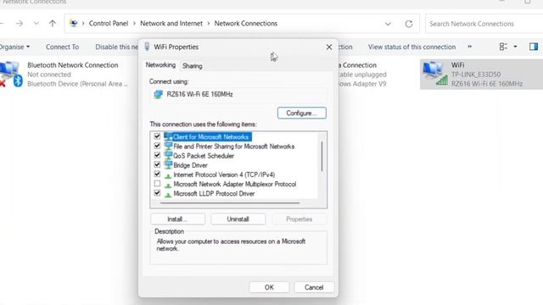
Task: Click the greyed-out Properties button
Action: coord(299,219)
